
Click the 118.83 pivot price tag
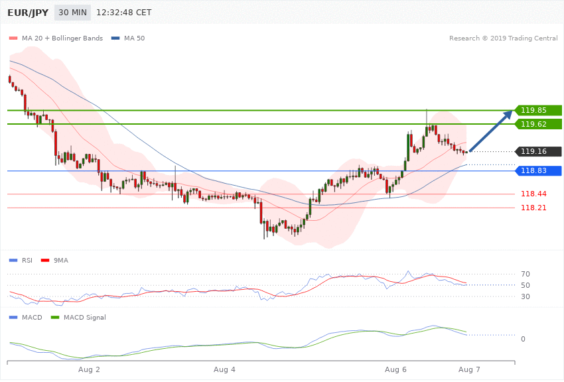[x=538, y=170]
